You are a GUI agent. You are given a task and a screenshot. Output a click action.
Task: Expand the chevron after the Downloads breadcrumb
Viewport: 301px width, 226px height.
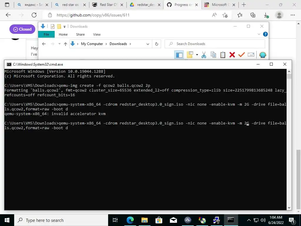click(x=130, y=44)
